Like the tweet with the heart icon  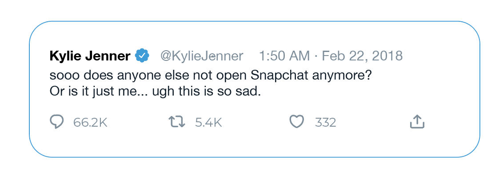pyautogui.click(x=297, y=122)
